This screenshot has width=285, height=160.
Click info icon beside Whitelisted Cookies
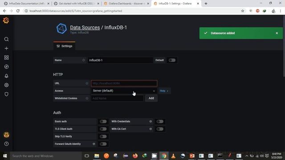[x=87, y=98]
